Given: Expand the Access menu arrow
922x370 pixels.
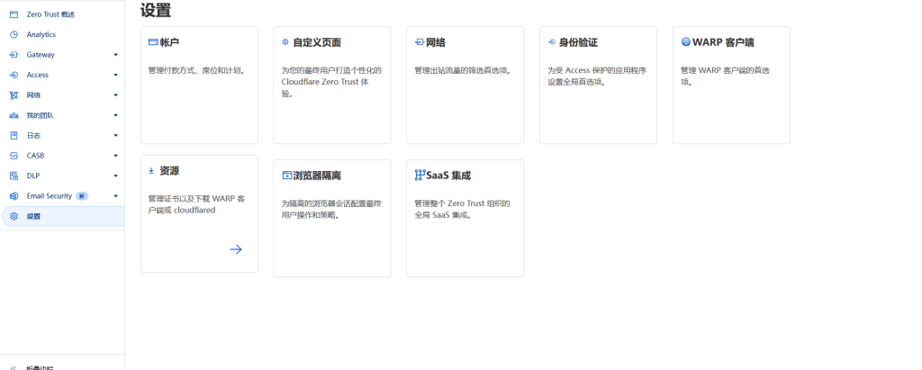Looking at the screenshot, I should (x=116, y=75).
